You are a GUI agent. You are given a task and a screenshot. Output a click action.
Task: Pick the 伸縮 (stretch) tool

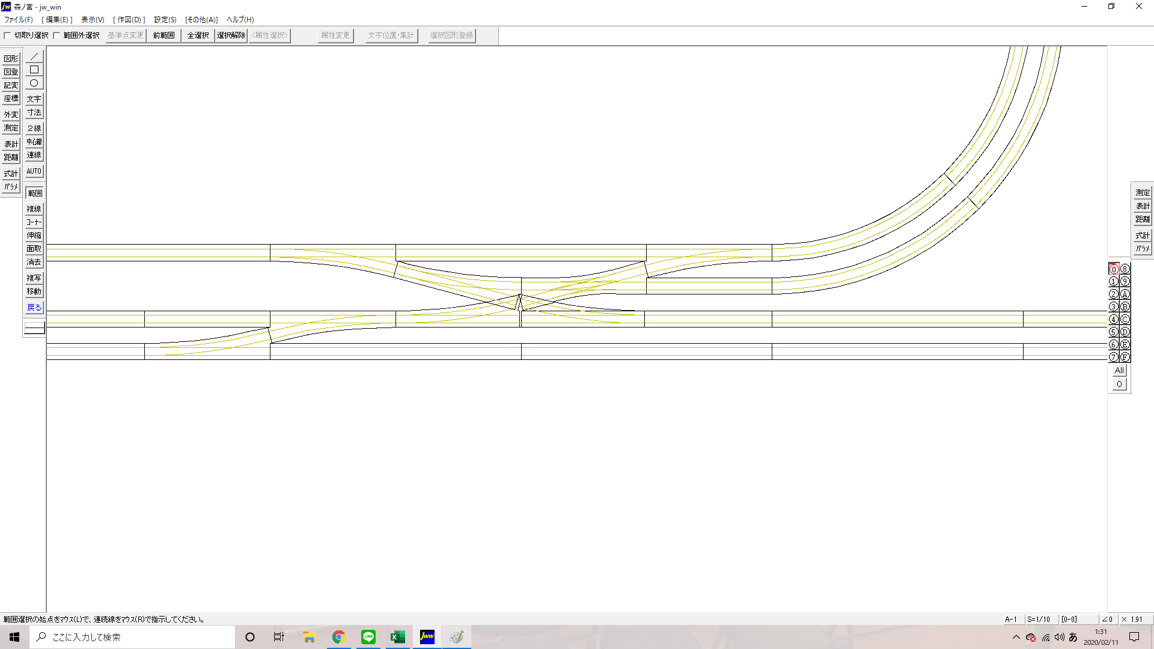(34, 236)
